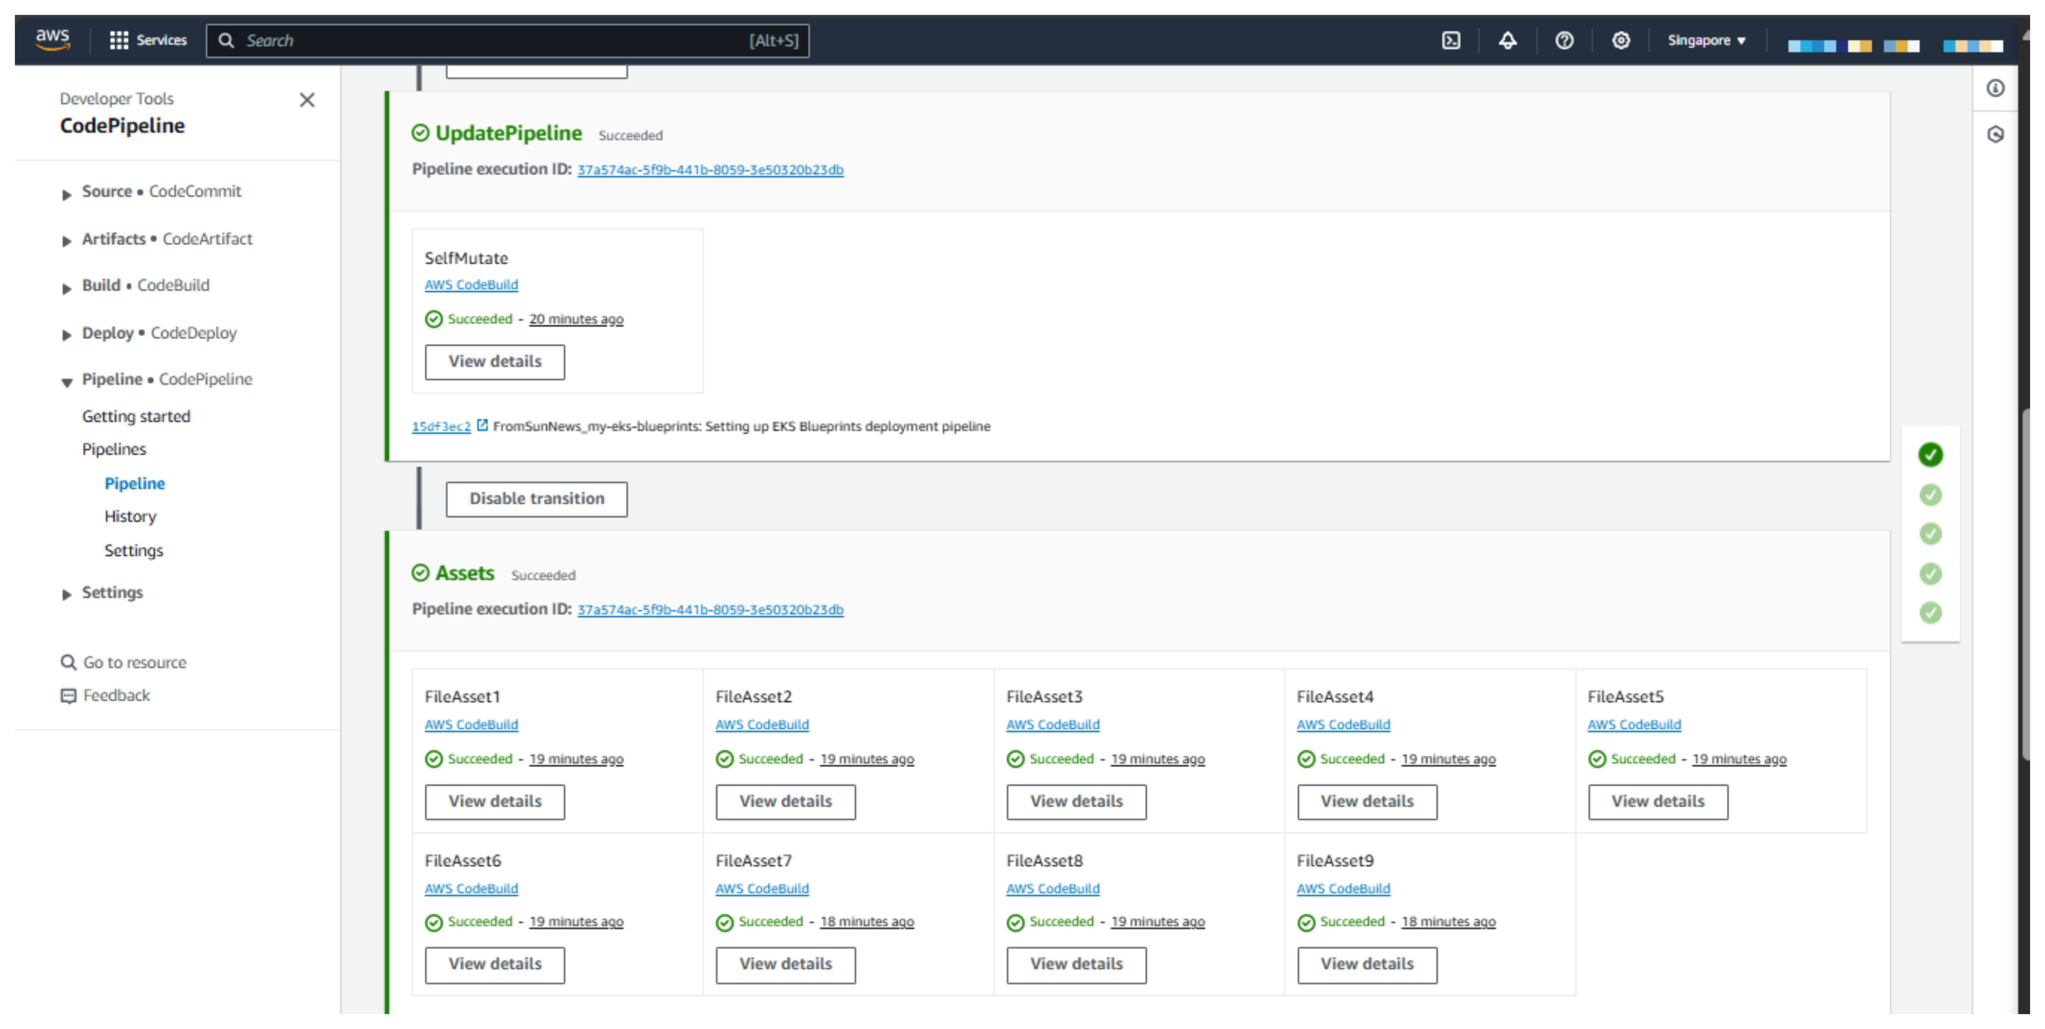The image size is (2045, 1029).
Task: Jump to the second stage checkmark indicator
Action: pyautogui.click(x=1931, y=495)
